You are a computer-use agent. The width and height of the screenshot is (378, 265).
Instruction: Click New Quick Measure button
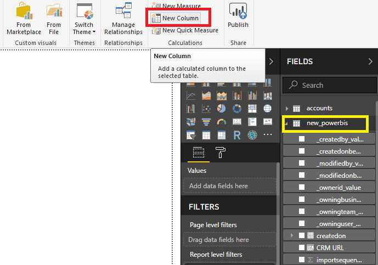(x=185, y=31)
